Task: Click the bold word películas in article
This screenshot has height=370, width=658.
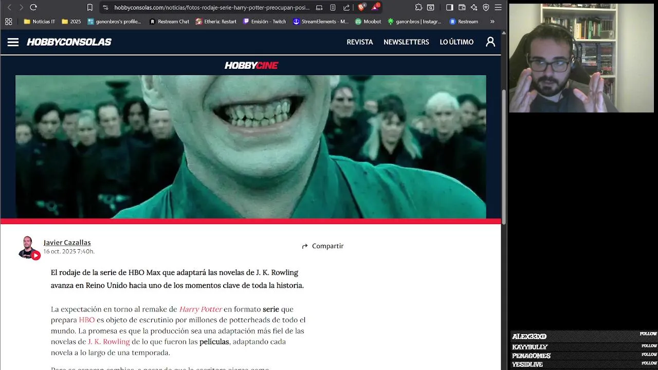Action: [214, 342]
